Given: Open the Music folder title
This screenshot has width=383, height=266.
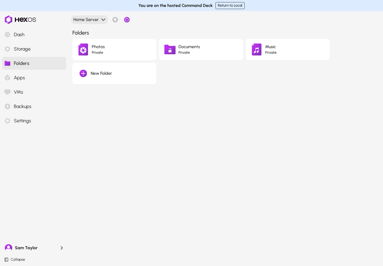Looking at the screenshot, I should 270,47.
